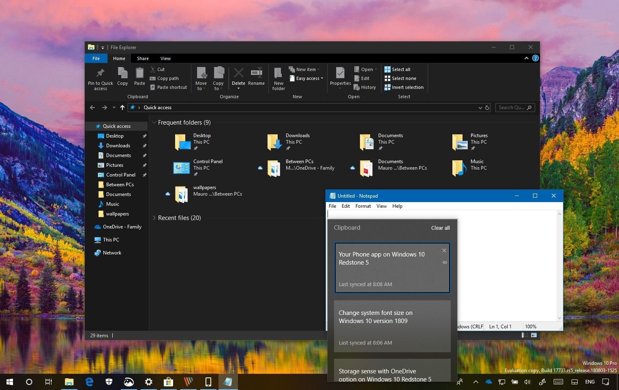Expand the Recent files section
Viewport: 619px width, 390px height.
(x=154, y=218)
